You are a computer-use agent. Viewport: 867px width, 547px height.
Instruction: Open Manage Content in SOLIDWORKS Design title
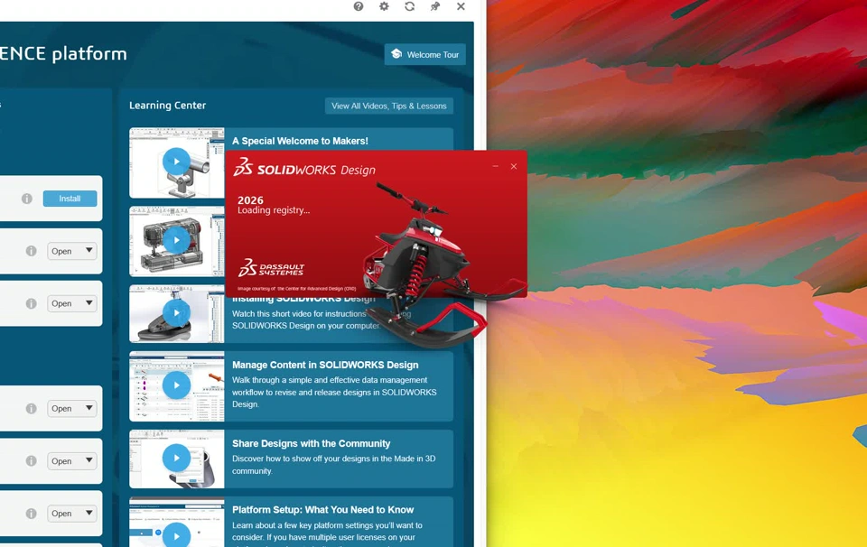[x=325, y=365]
